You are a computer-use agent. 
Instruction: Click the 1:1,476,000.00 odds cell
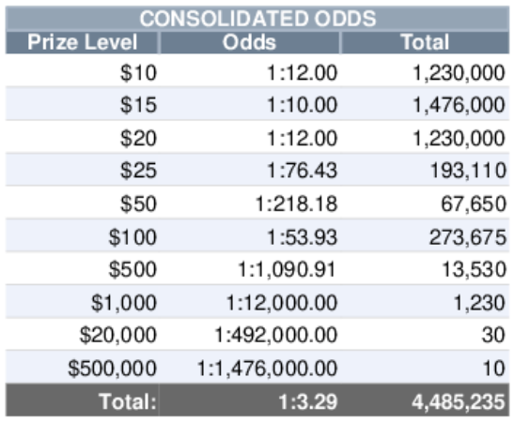pyautogui.click(x=250, y=367)
